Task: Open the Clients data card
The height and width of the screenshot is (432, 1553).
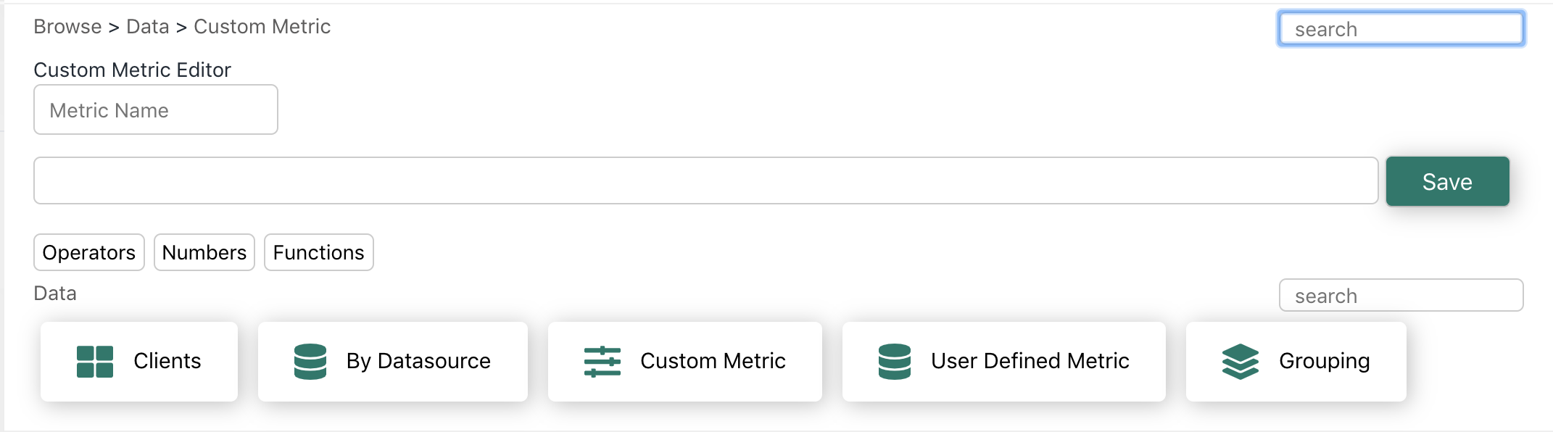Action: coord(139,362)
